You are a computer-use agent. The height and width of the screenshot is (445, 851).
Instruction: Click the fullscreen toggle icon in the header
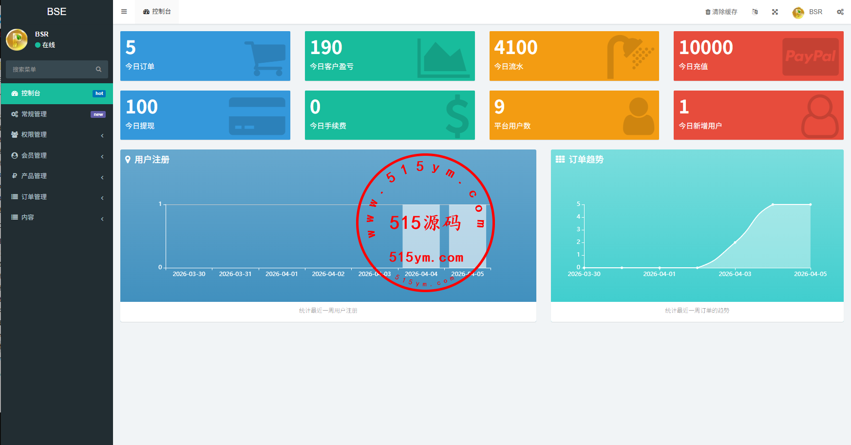click(x=775, y=12)
